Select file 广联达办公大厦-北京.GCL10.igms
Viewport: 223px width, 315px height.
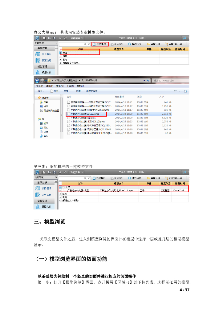tap(119, 122)
